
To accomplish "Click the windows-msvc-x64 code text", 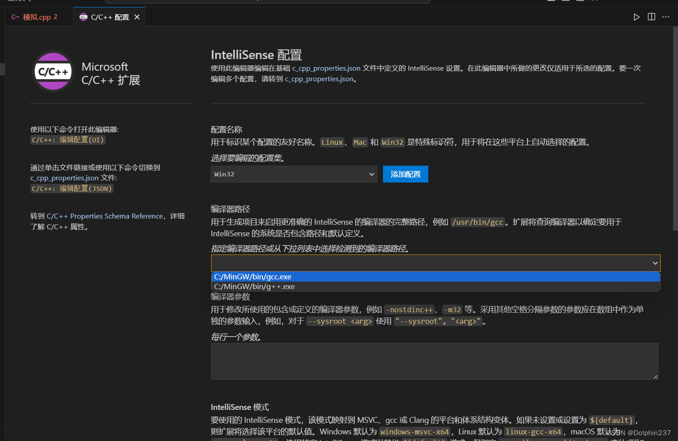I will [x=415, y=432].
